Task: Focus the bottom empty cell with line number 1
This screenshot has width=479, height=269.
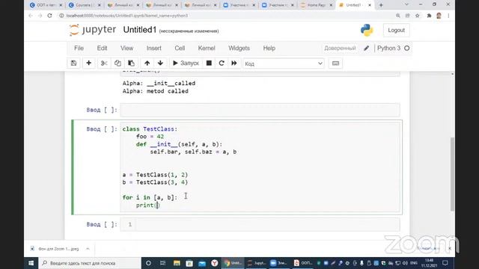Action: [x=260, y=224]
